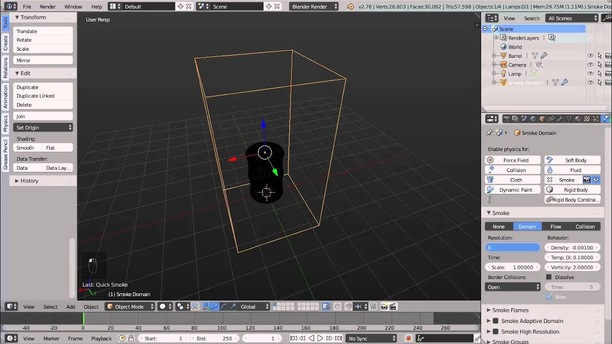This screenshot has height=344, width=612.
Task: Click OpenGL render image camera icon
Action: click(x=384, y=307)
